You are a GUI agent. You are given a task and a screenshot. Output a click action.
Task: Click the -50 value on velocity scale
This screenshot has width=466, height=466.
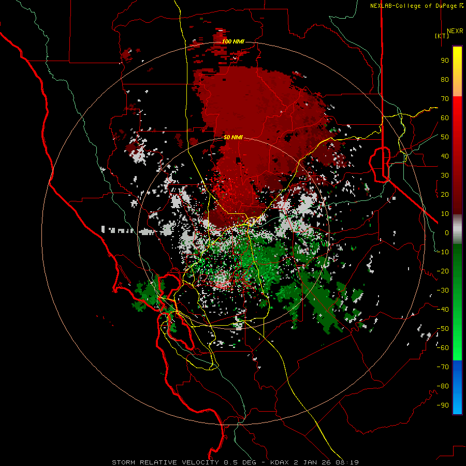(443, 329)
